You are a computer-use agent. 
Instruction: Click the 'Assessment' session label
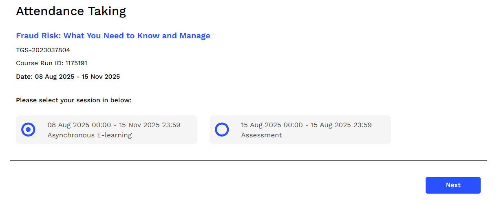click(x=261, y=135)
